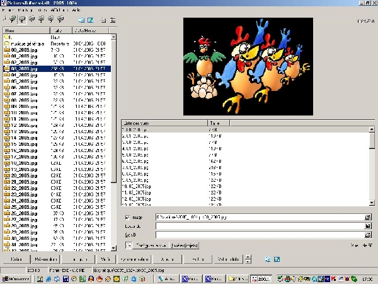
Task: Click the Vider button
Action: pos(105,259)
